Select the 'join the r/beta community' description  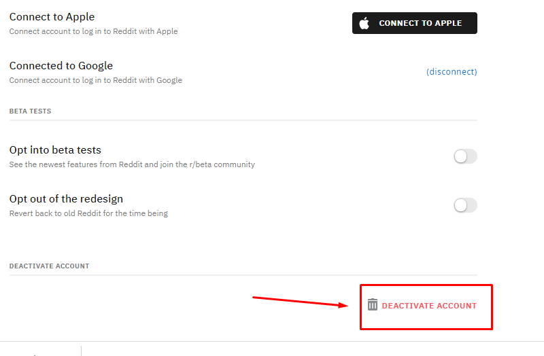pos(132,164)
